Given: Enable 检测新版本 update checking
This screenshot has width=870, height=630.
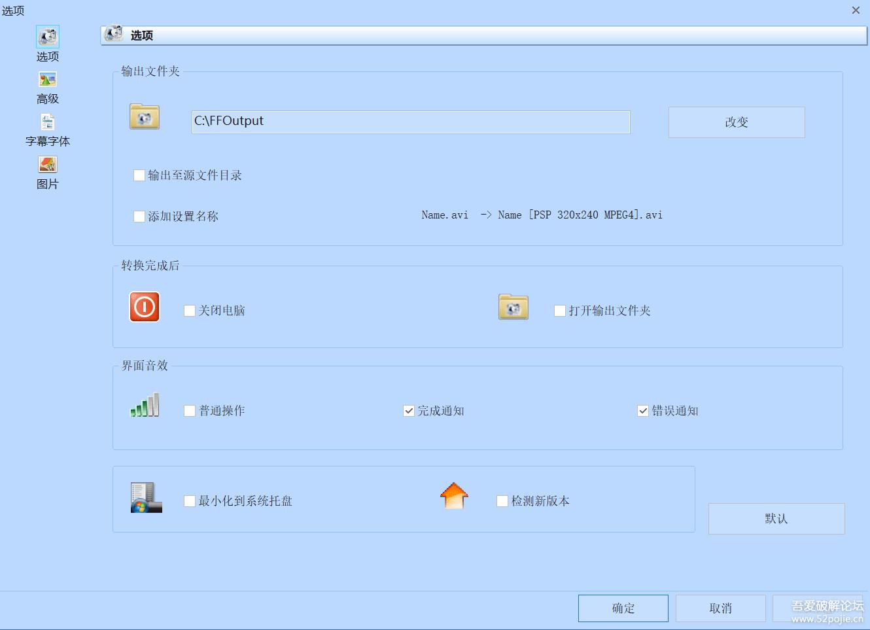Looking at the screenshot, I should (502, 500).
